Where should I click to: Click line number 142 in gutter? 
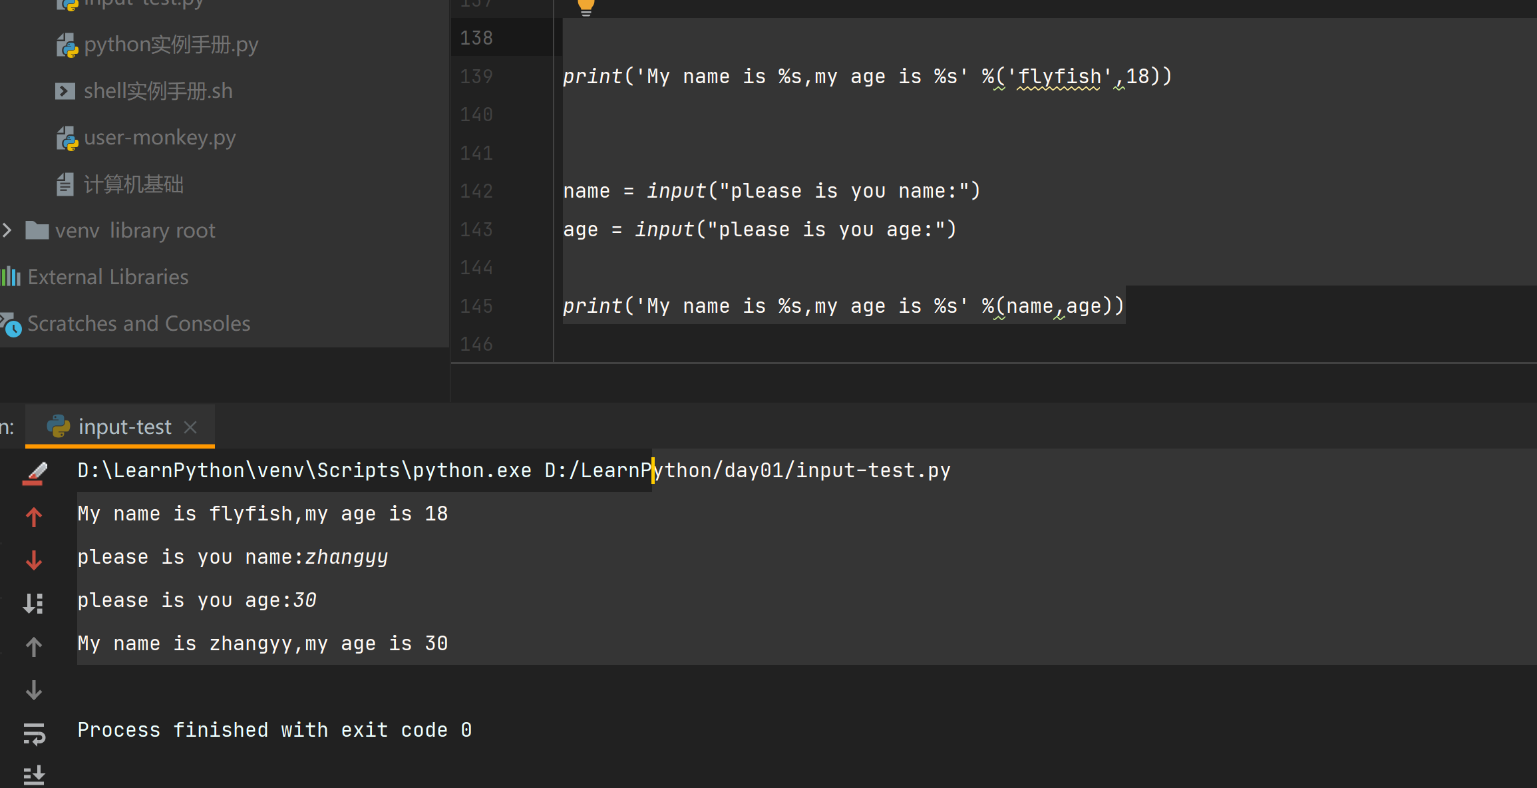[476, 191]
